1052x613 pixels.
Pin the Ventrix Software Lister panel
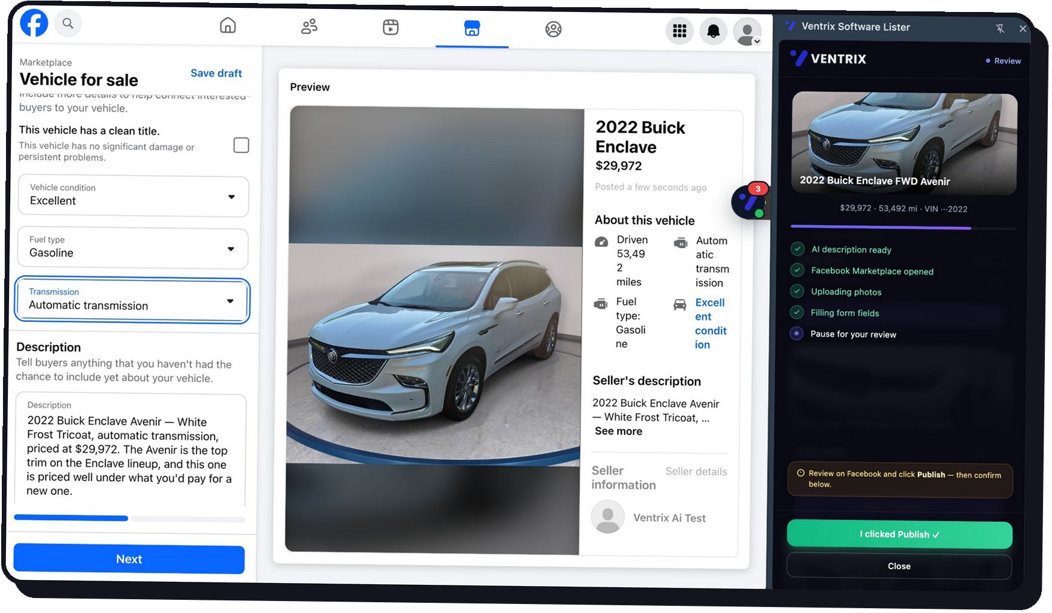[x=1000, y=28]
